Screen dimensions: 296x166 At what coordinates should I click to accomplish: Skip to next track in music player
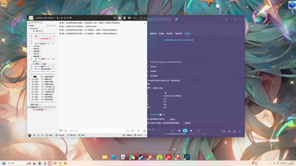[x=191, y=131]
